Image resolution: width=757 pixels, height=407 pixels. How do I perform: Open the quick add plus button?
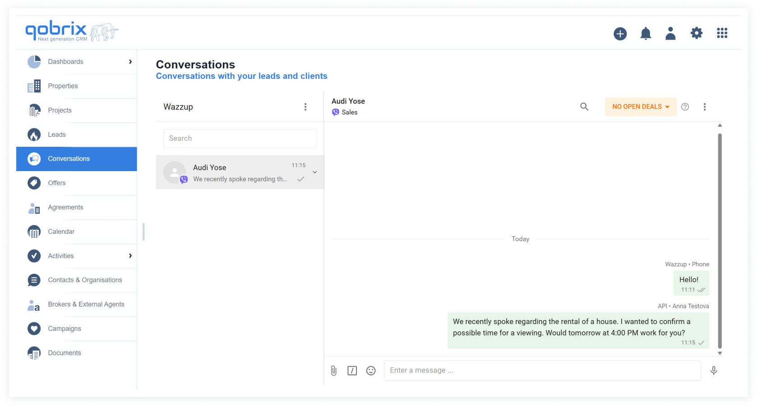coord(620,33)
